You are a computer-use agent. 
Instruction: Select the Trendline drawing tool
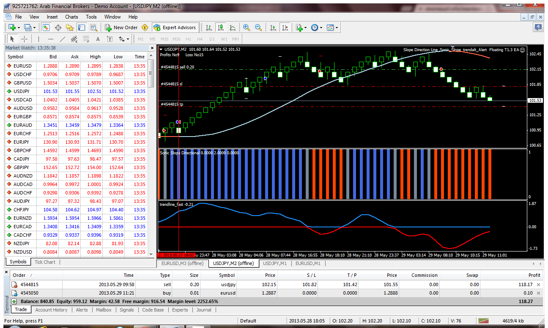click(63, 39)
